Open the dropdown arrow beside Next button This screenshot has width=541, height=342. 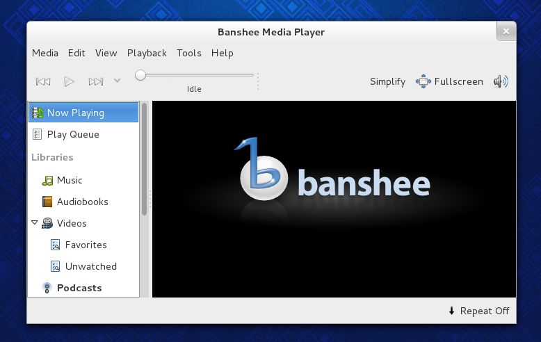tap(117, 81)
